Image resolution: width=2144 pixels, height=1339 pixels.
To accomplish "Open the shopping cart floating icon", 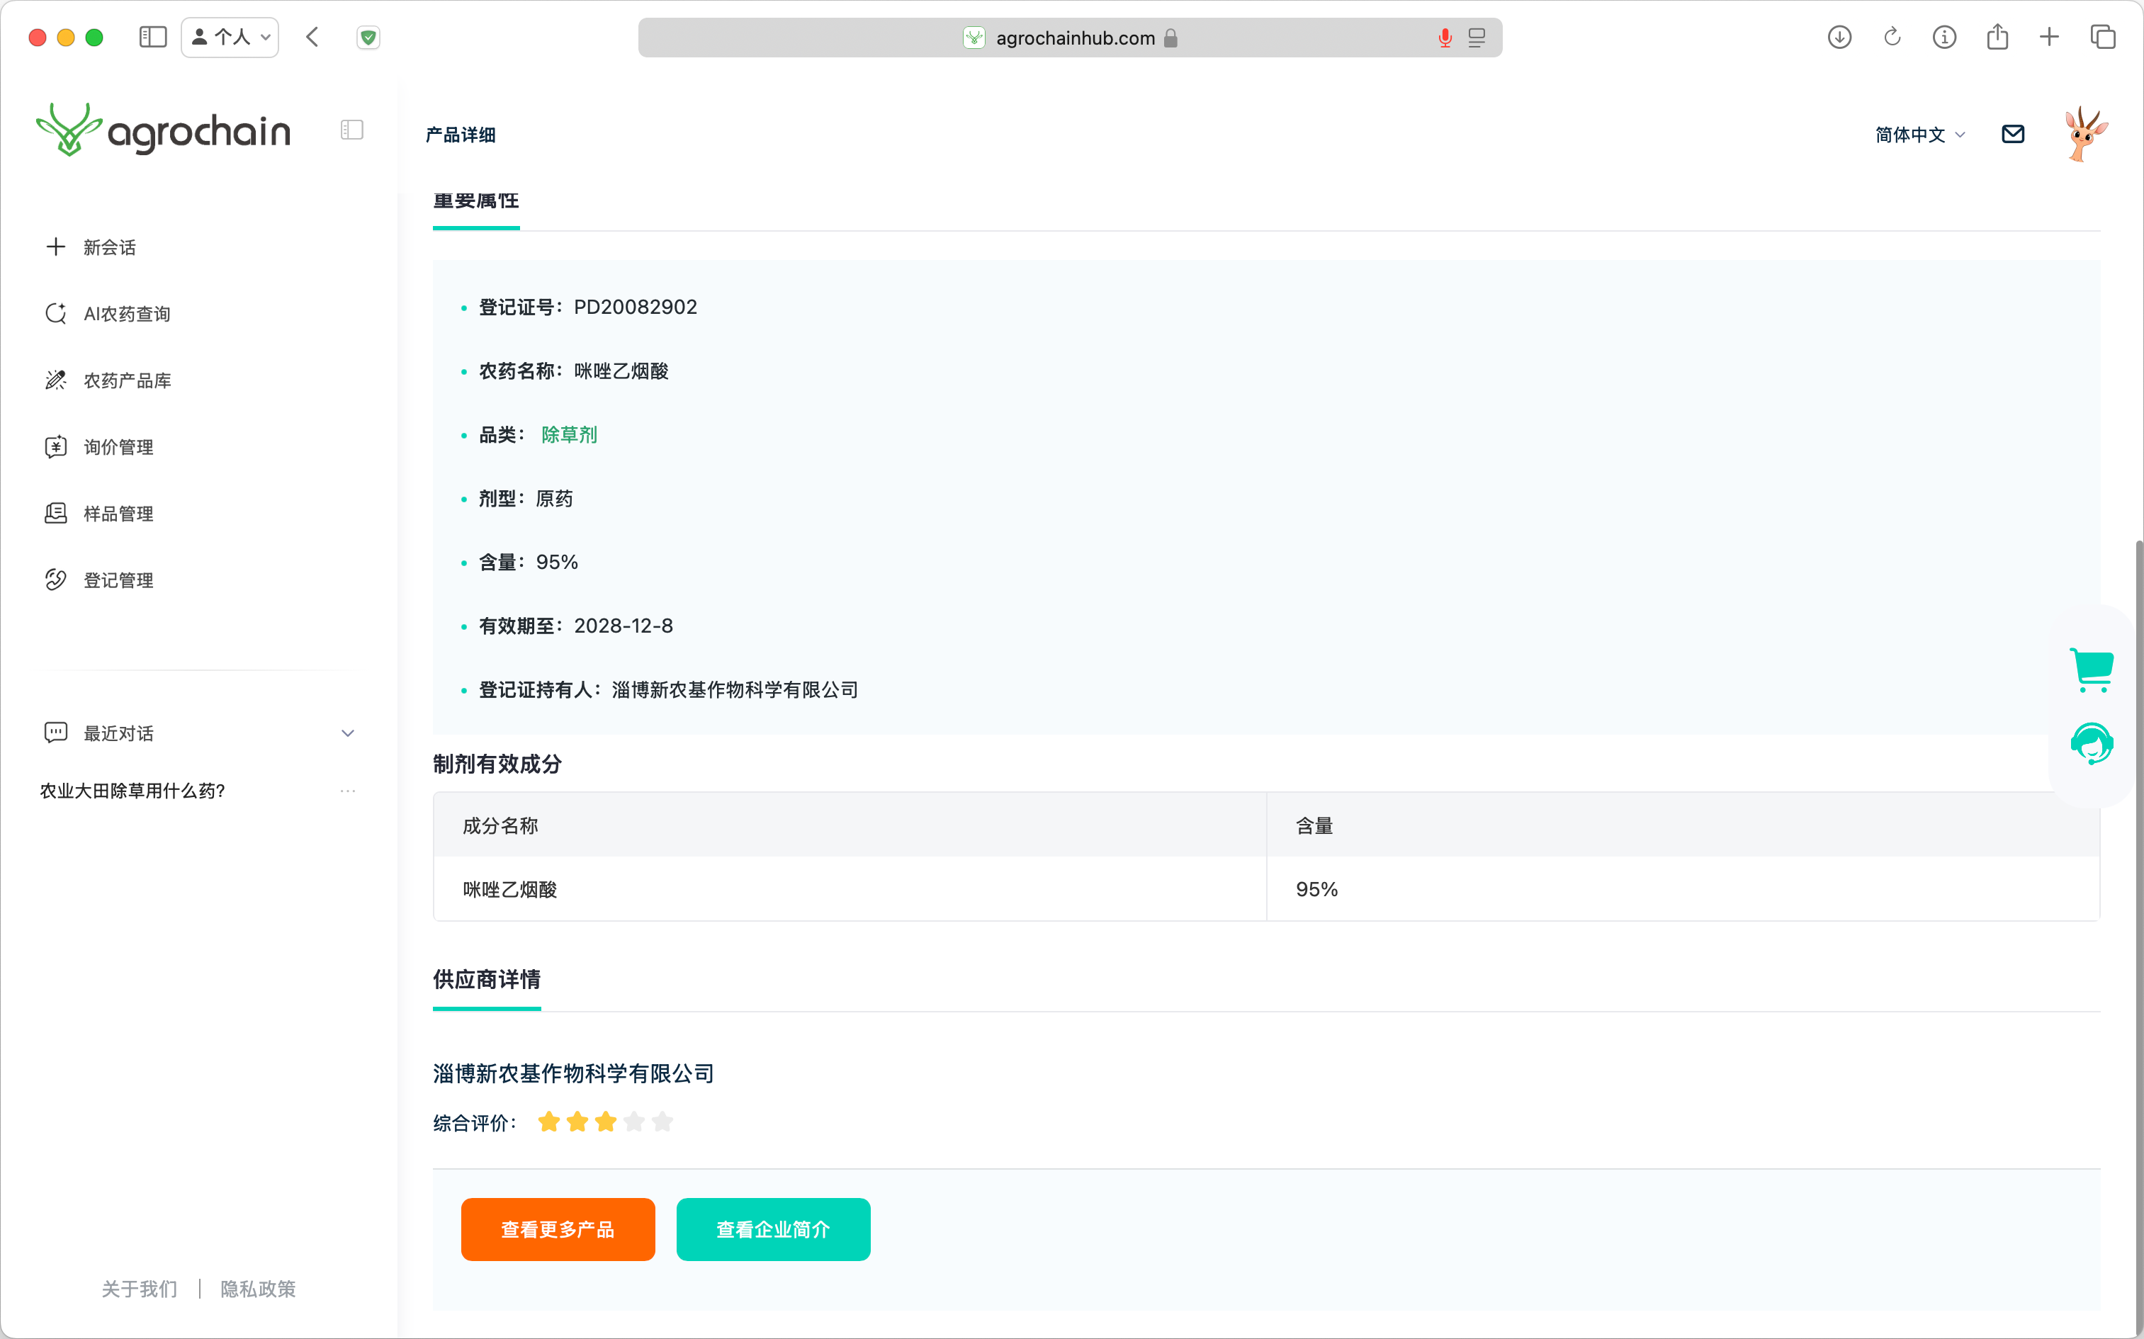I will 2092,669.
